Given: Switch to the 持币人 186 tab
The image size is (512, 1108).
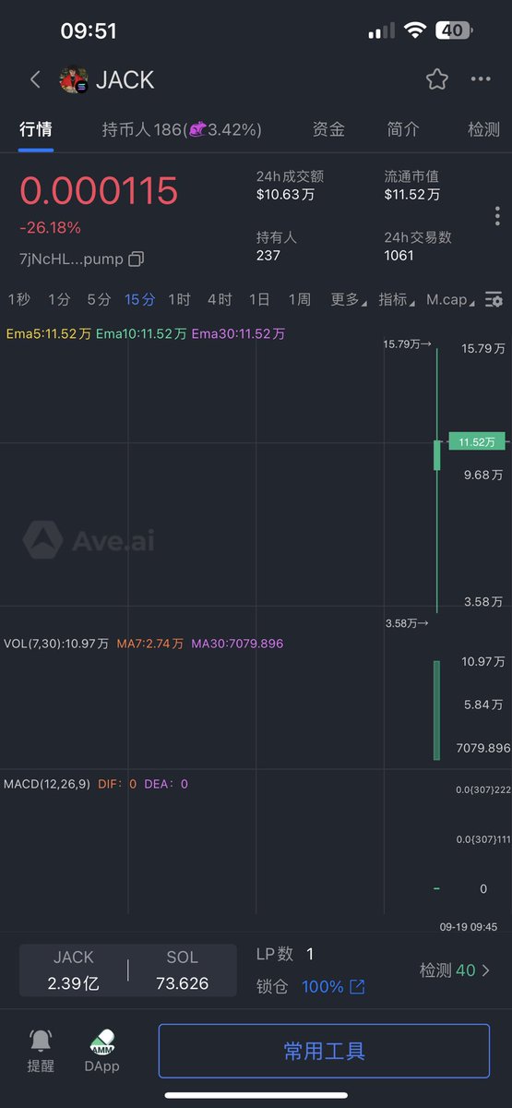Looking at the screenshot, I should 182,130.
